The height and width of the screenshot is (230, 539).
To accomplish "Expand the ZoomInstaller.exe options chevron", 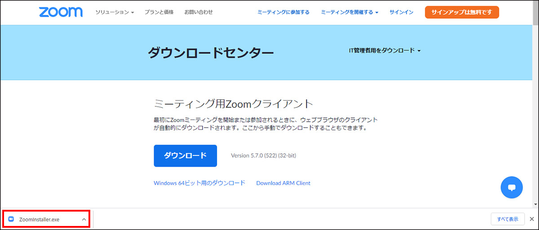I will click(84, 219).
